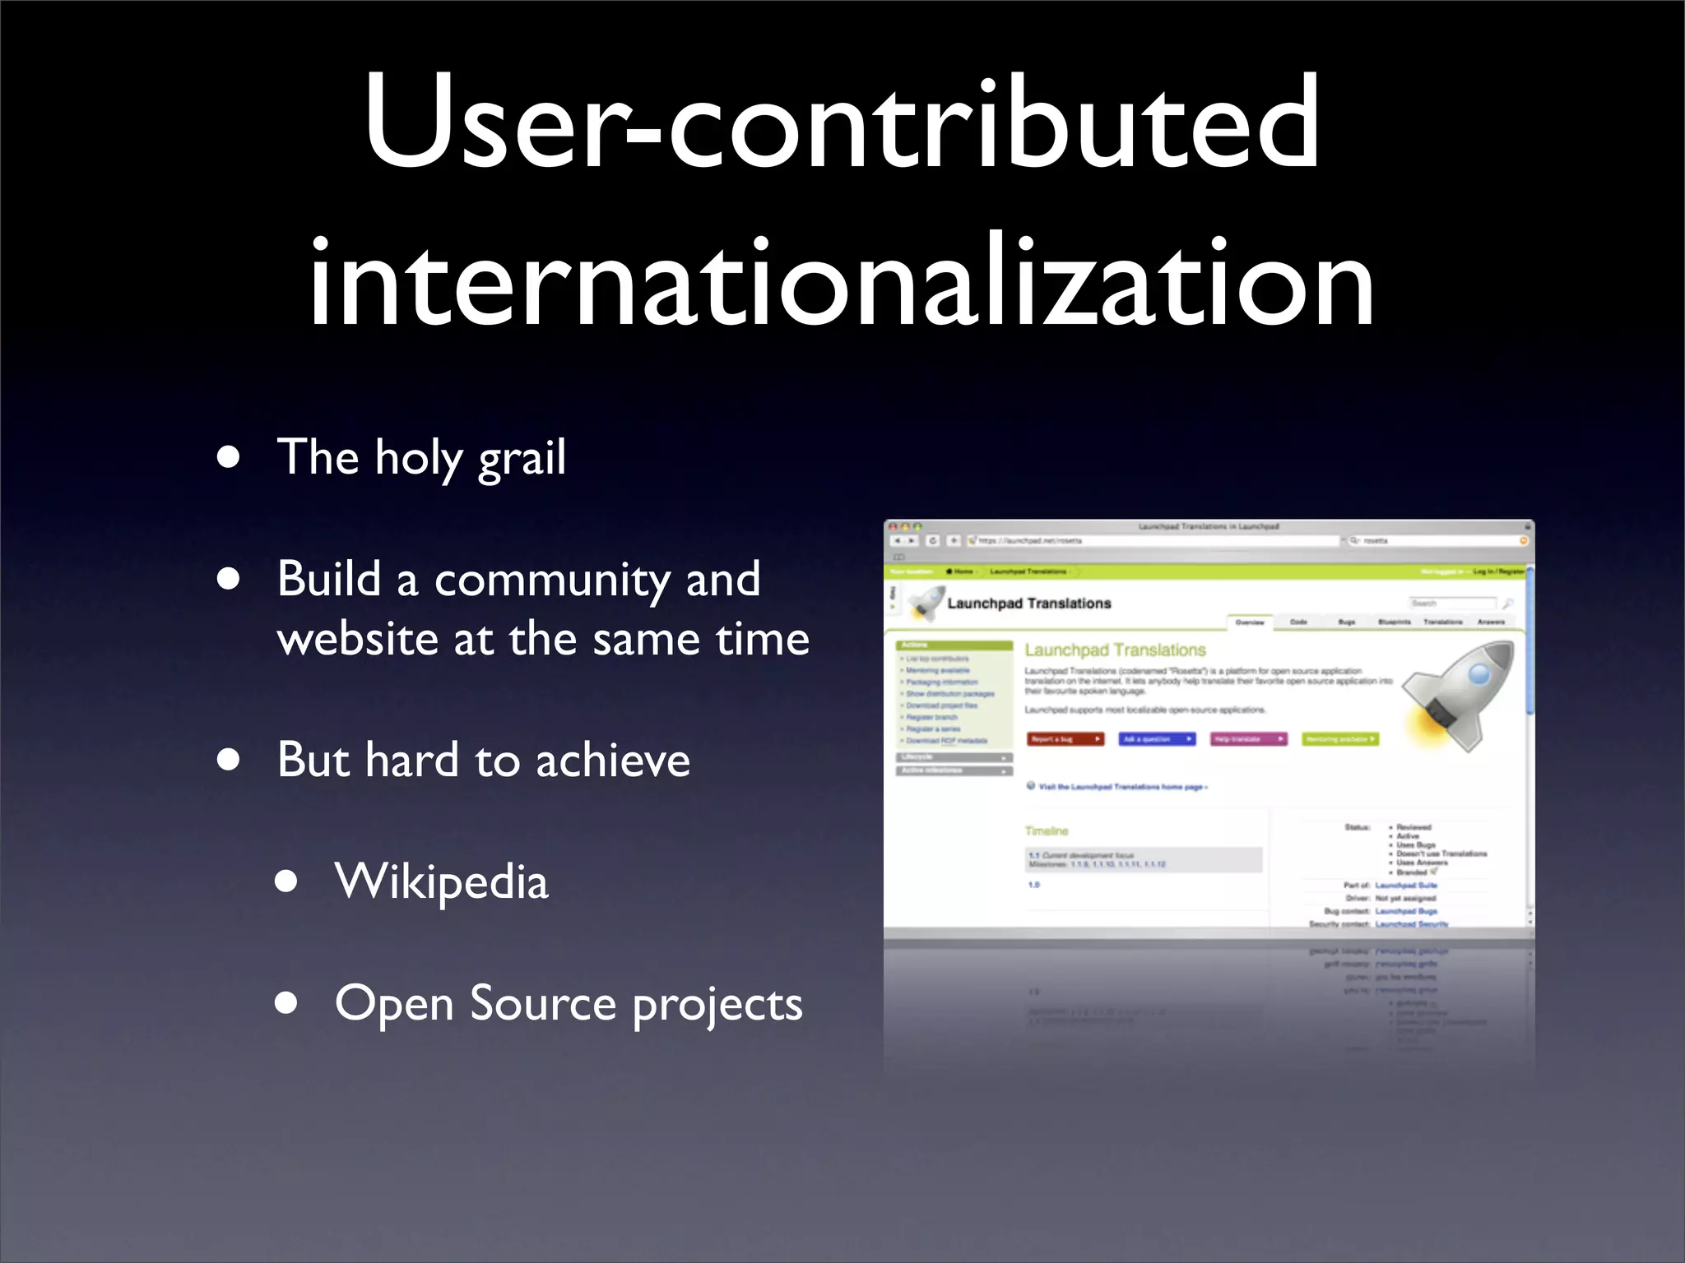The height and width of the screenshot is (1263, 1685).
Task: Click the bullet text 'The holy grail'
Action: coord(421,458)
